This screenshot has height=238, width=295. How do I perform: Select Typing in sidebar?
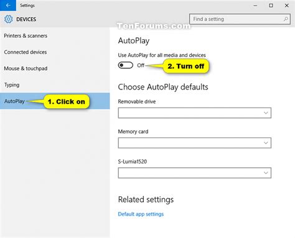click(55, 85)
